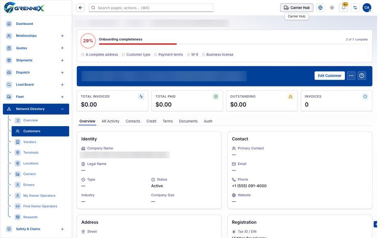Select Drivers in the sidebar
This screenshot has width=380, height=238.
coord(40,185)
